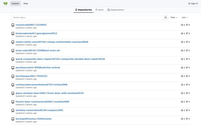This screenshot has height=126, width=201.
Task: Click repo icon beside oven-sales8510
Action: point(13,51)
